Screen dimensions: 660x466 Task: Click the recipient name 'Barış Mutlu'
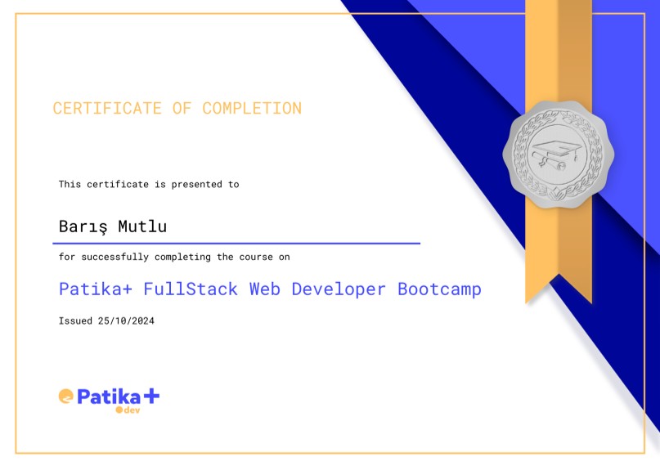113,226
